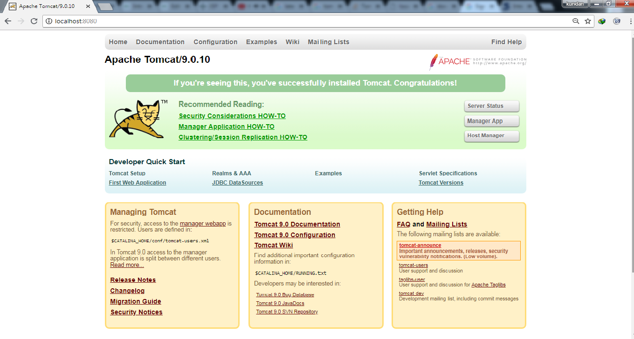Open tomcat-announce mailing list link
The image size is (634, 339).
(x=420, y=245)
